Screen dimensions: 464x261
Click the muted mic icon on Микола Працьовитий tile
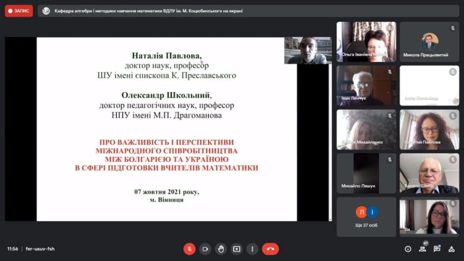coord(453,28)
